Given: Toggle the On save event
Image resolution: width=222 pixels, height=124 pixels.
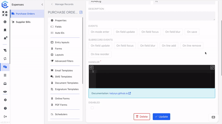Looking at the screenshot, I should click(192, 32).
